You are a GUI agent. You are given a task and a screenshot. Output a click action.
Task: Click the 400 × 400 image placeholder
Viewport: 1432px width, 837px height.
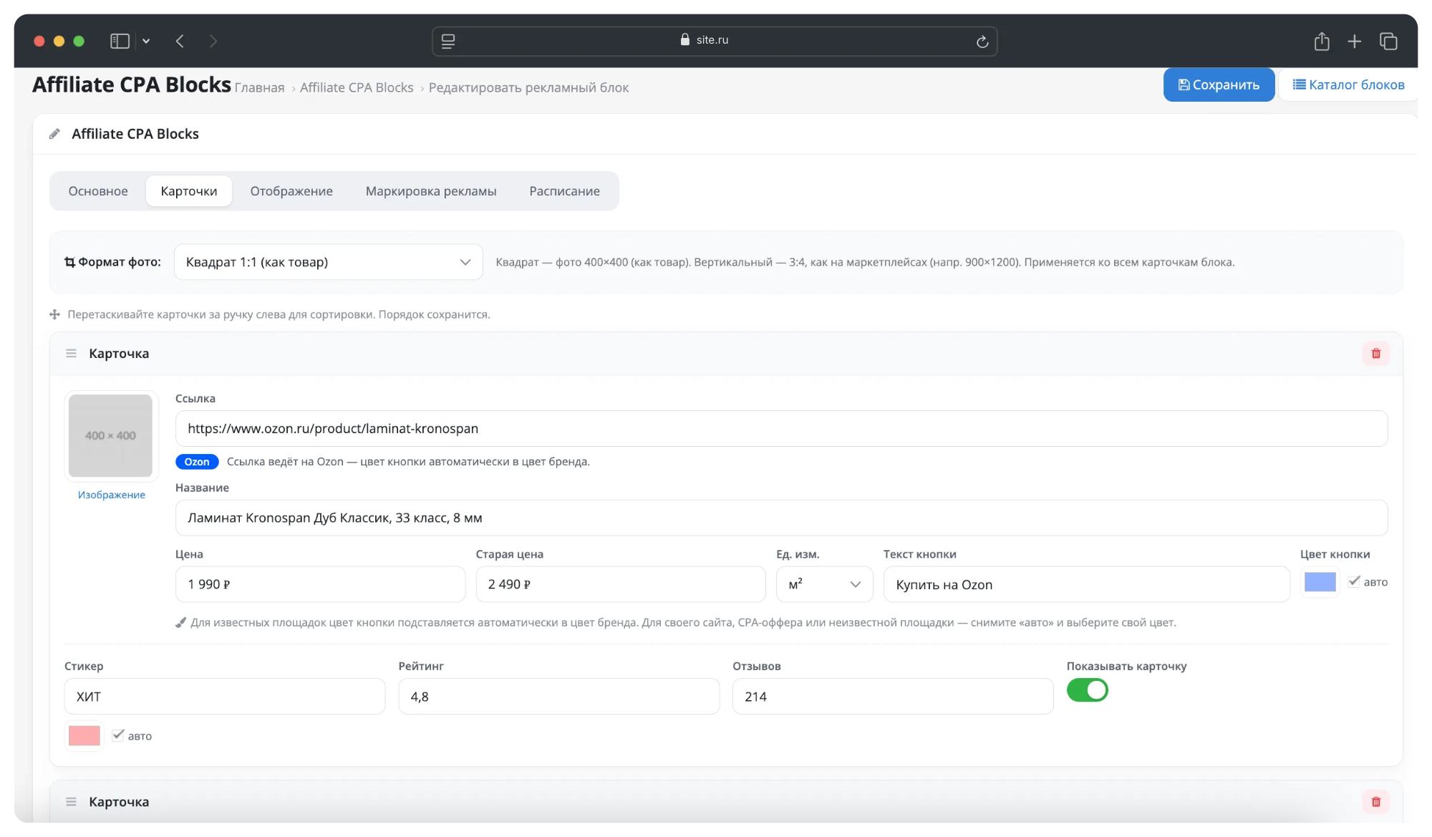[110, 435]
